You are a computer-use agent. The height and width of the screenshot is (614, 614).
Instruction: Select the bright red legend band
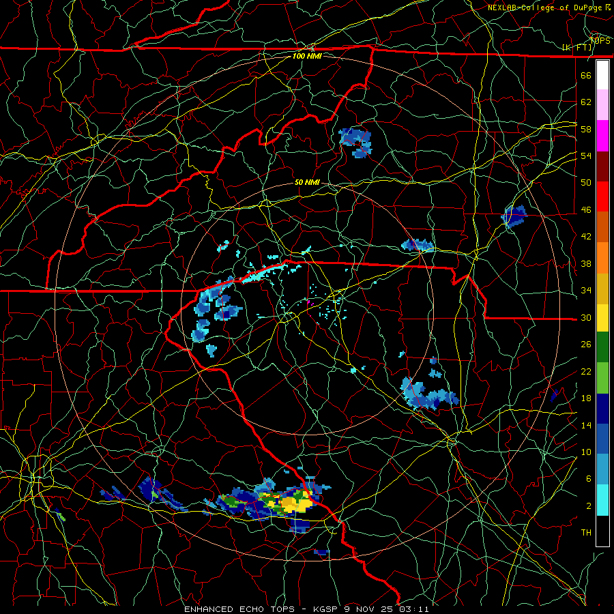click(602, 196)
